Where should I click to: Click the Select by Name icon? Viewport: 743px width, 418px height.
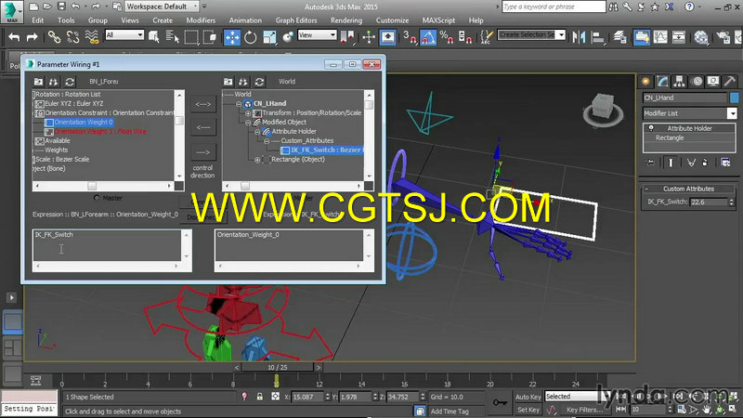[173, 37]
